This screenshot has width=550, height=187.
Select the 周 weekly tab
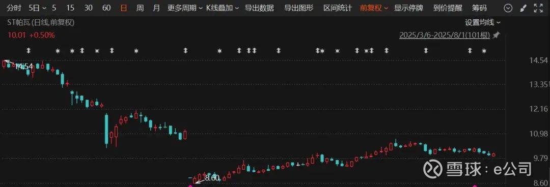click(140, 8)
